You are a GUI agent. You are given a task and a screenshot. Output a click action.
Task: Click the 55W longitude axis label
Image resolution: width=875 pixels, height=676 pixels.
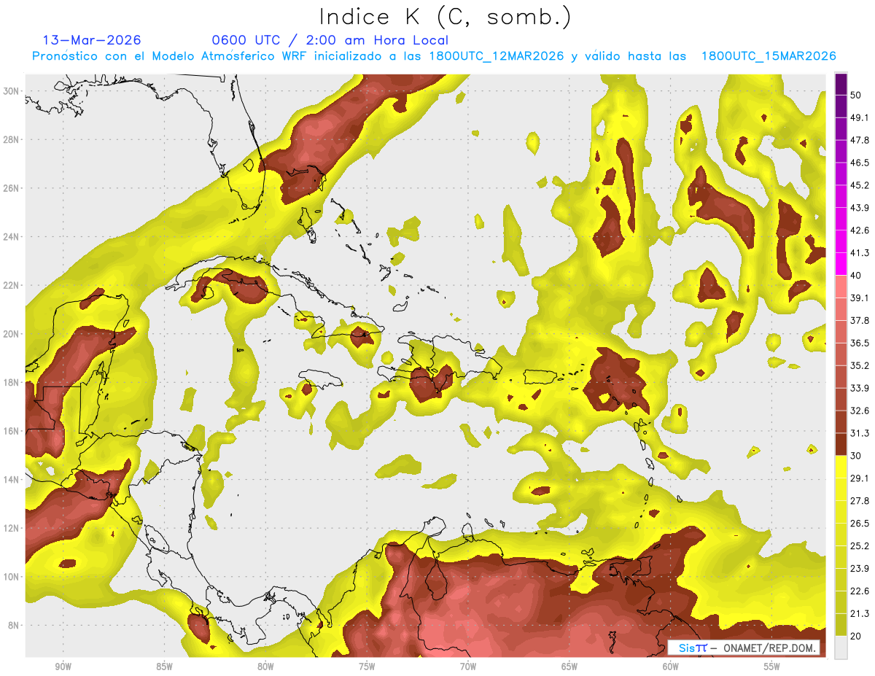tap(772, 667)
